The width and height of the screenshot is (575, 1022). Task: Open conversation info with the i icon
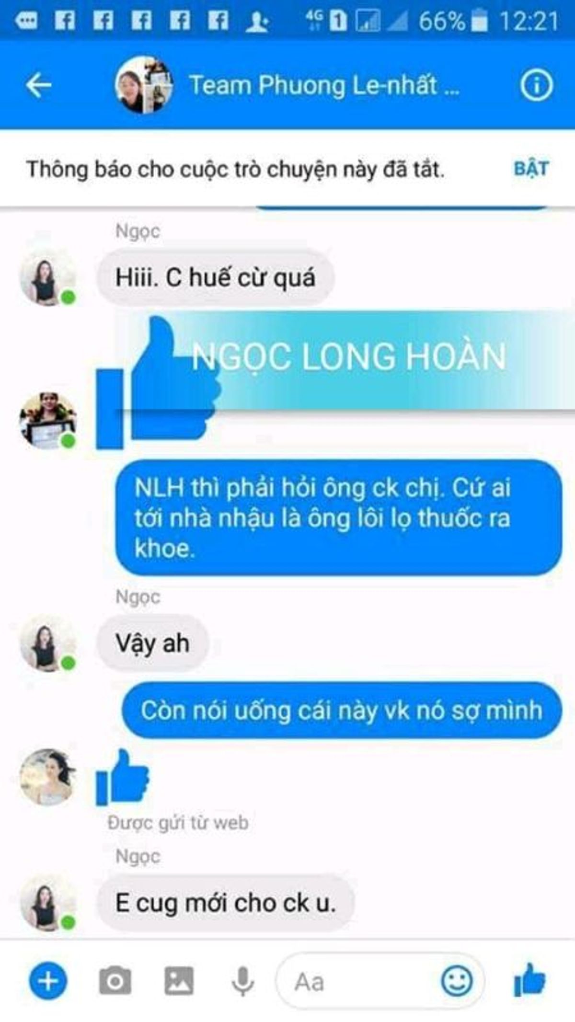[536, 86]
